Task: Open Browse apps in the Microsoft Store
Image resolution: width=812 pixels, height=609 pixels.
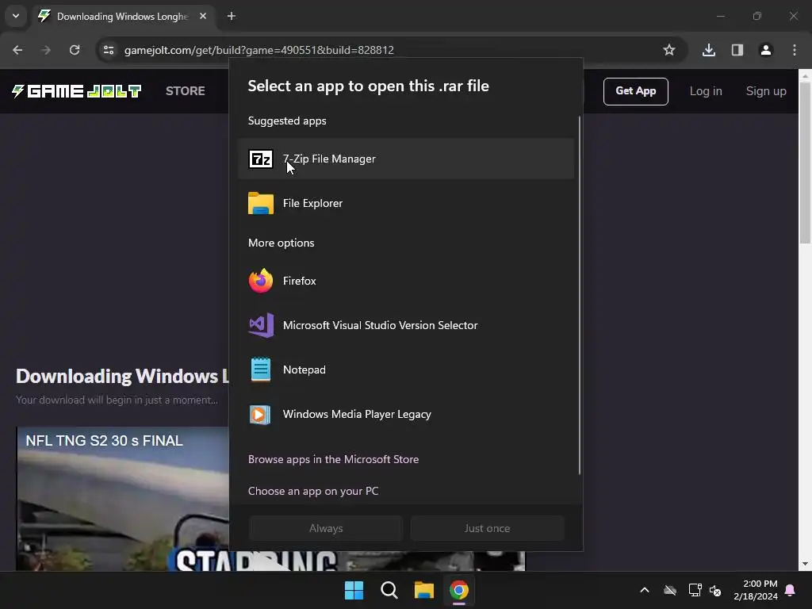Action: coord(334,459)
